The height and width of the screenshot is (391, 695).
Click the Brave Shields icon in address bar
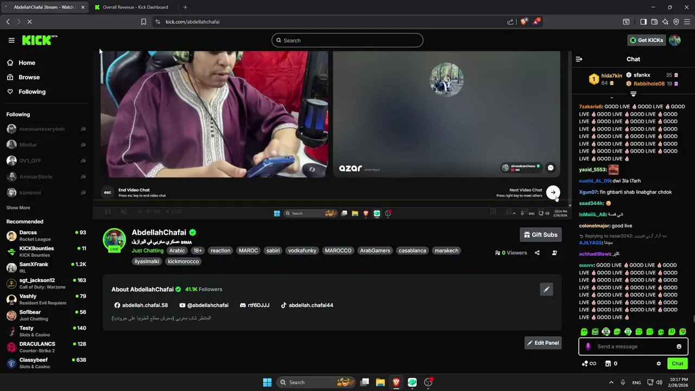coord(523,22)
